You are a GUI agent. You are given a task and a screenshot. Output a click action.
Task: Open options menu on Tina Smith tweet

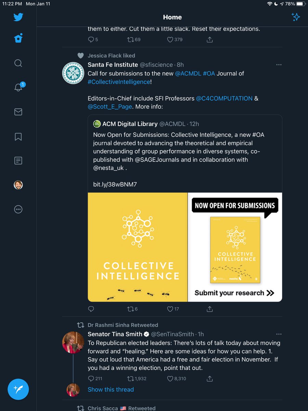click(279, 334)
